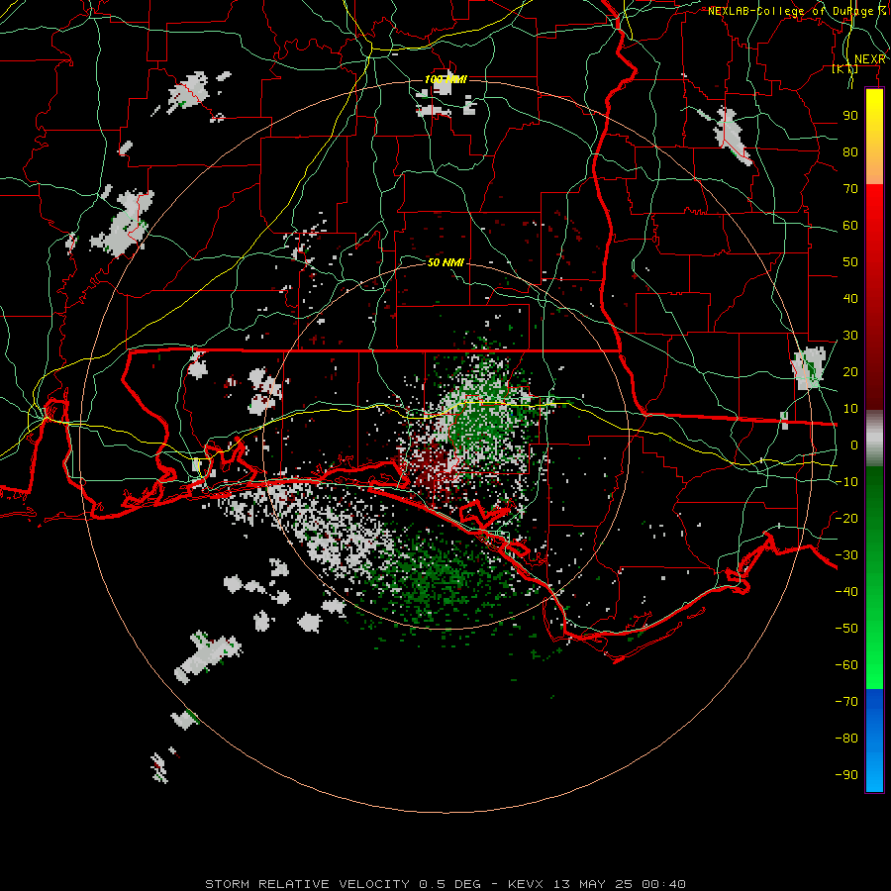Select the 90 value on the velocity scale

[850, 116]
